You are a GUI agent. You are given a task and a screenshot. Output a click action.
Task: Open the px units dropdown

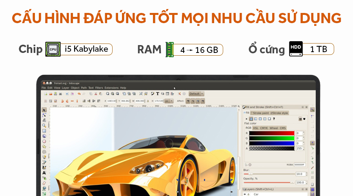click(169, 101)
